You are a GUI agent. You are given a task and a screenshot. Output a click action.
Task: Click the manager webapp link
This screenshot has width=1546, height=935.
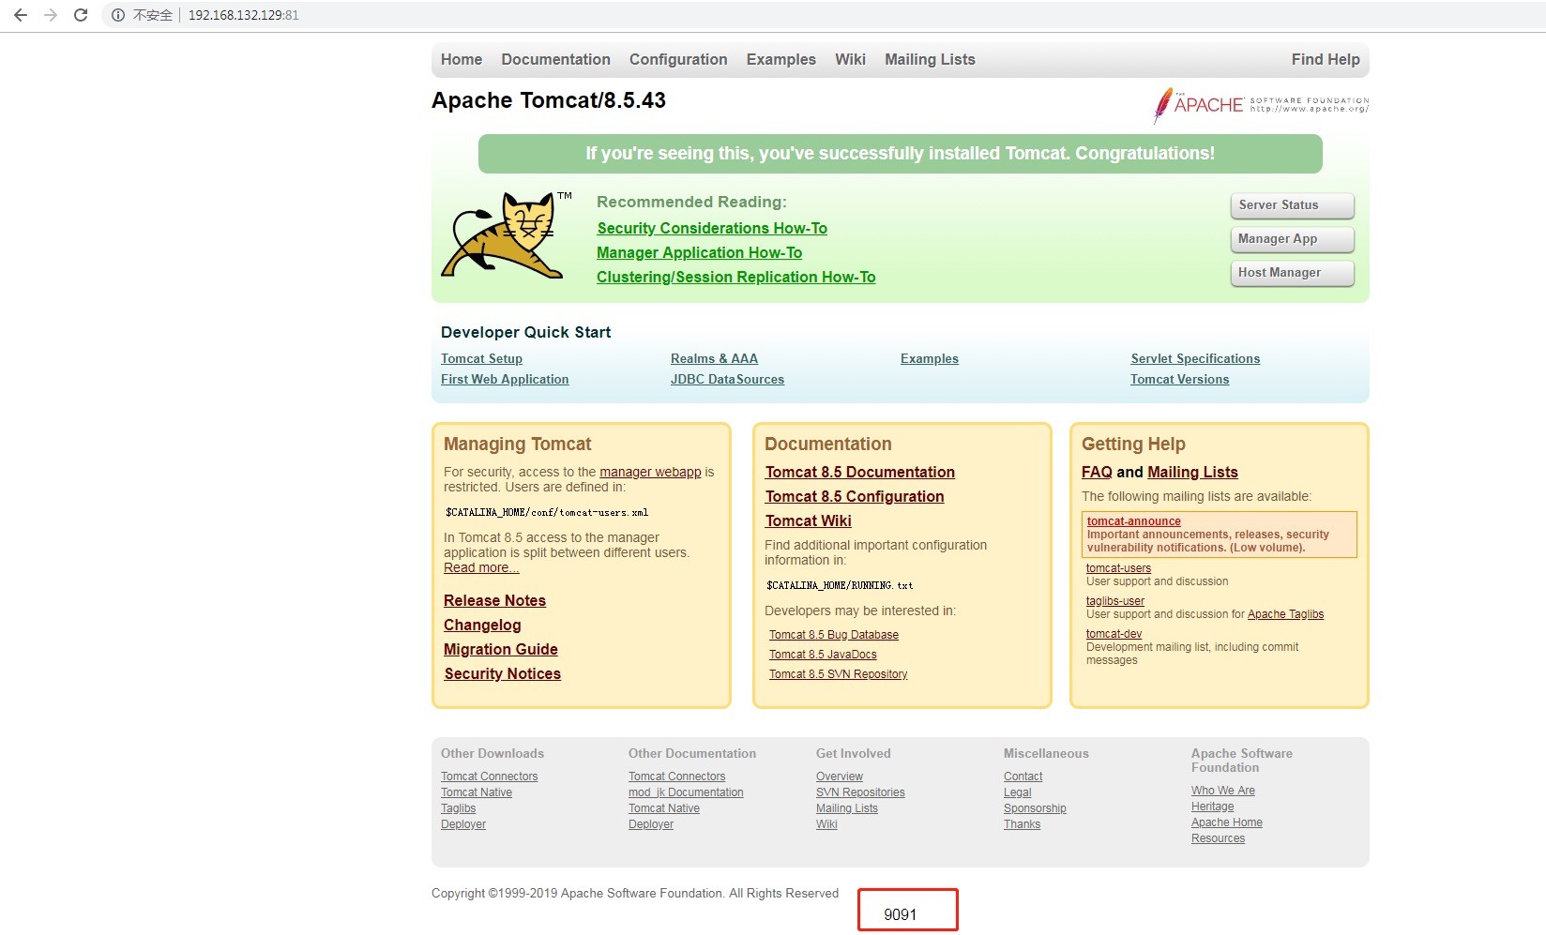[650, 472]
